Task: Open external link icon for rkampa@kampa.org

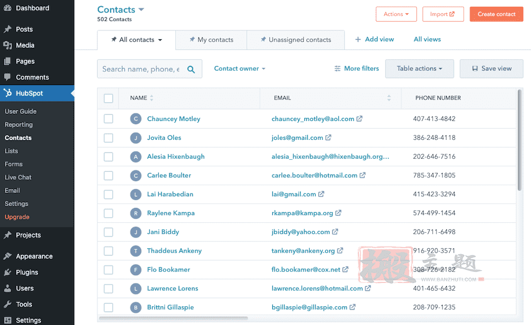Action: 338,213
